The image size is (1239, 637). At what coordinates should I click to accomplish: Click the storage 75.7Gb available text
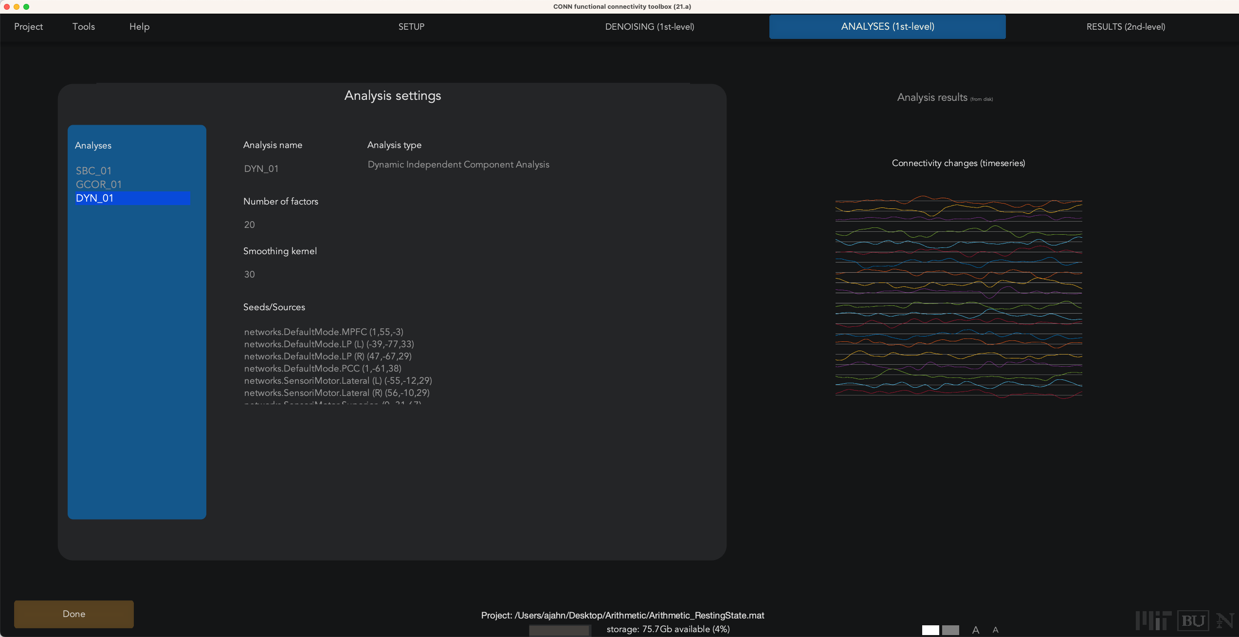(668, 629)
